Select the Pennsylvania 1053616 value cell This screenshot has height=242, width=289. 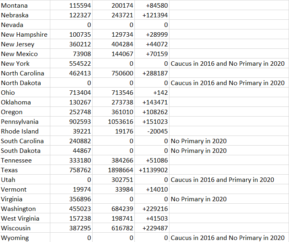click(114, 121)
